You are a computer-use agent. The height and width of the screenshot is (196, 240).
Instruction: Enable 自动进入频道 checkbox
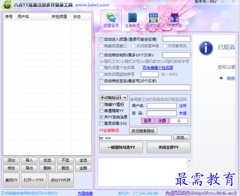click(101, 39)
